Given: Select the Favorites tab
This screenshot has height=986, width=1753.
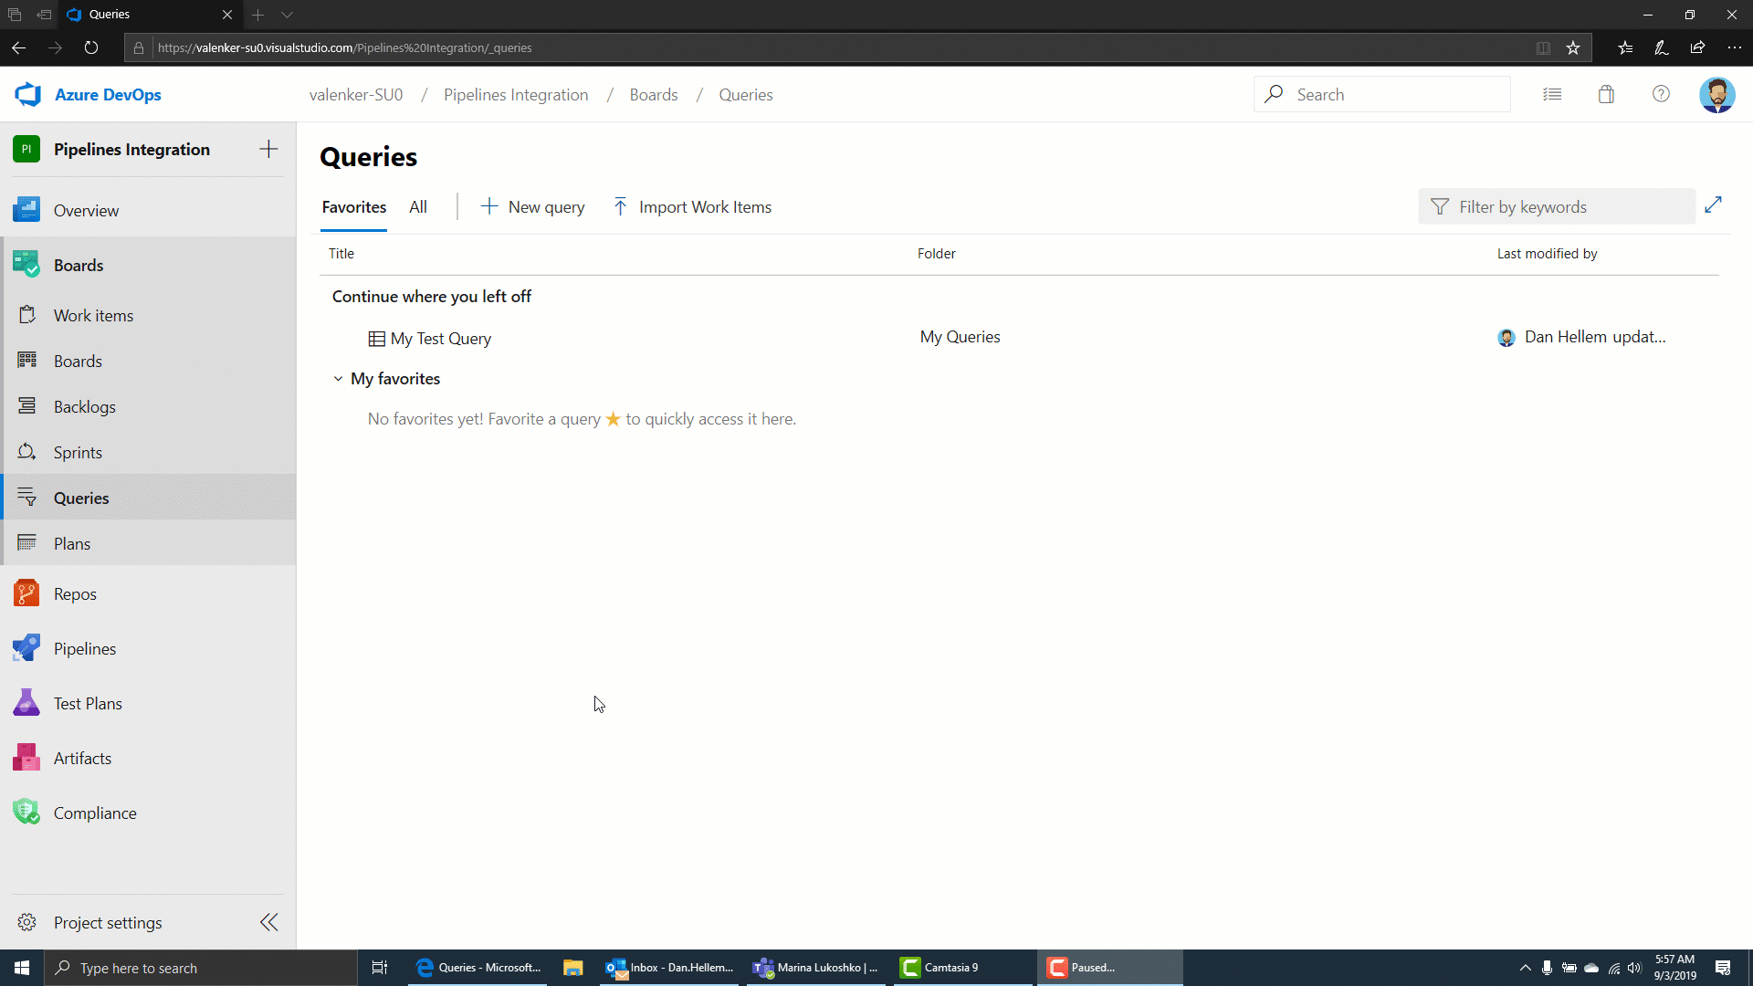Looking at the screenshot, I should [x=352, y=205].
